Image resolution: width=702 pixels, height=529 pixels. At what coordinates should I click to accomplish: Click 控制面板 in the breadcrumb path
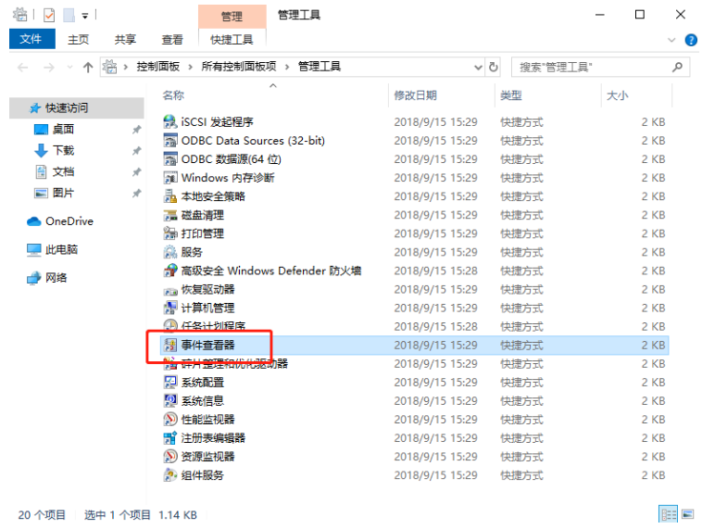157,67
